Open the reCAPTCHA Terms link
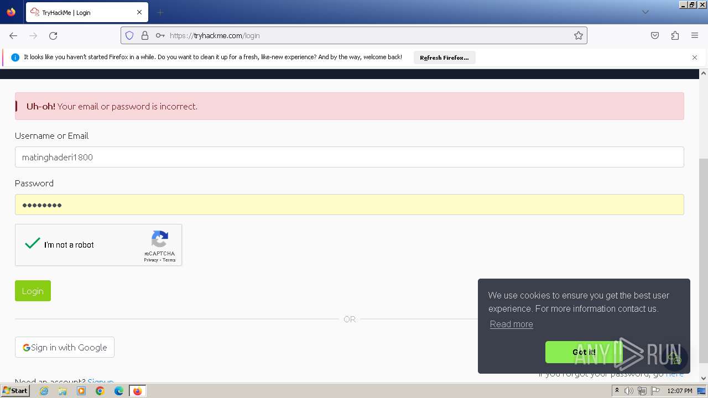This screenshot has width=708, height=398. 169,260
